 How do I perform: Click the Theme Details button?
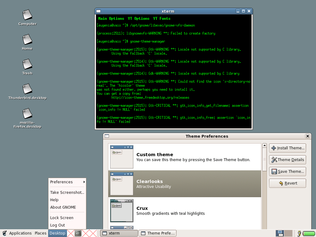coord(287,160)
